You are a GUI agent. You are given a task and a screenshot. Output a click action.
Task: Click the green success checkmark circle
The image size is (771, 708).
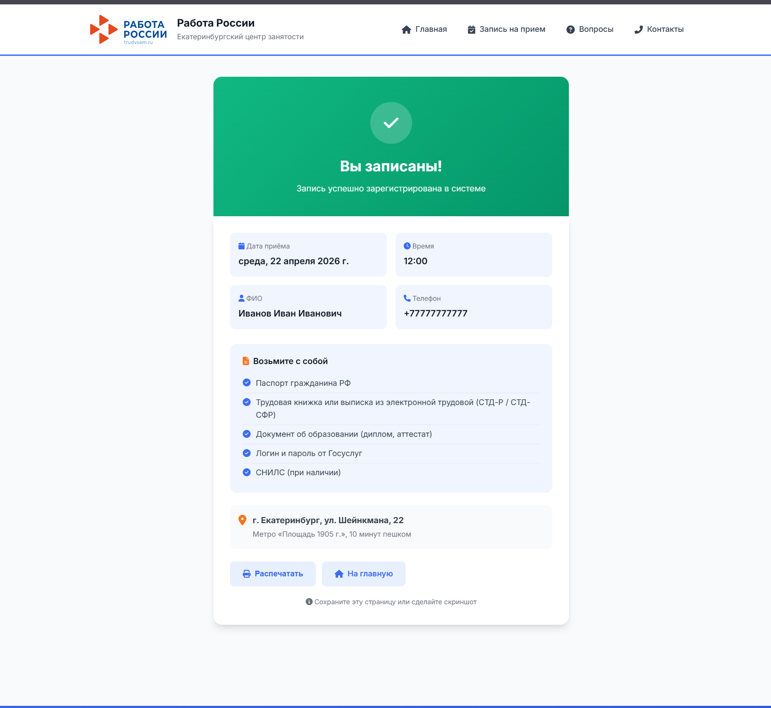point(391,123)
